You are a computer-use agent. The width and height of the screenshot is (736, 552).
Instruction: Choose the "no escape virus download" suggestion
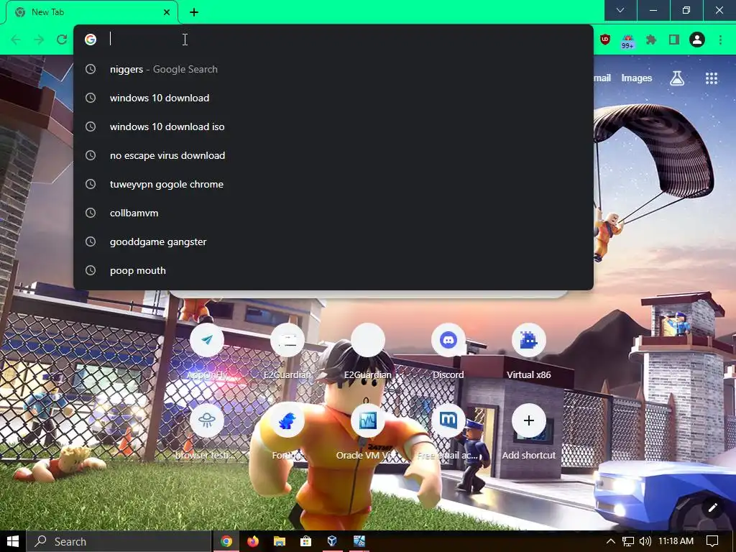click(333, 155)
